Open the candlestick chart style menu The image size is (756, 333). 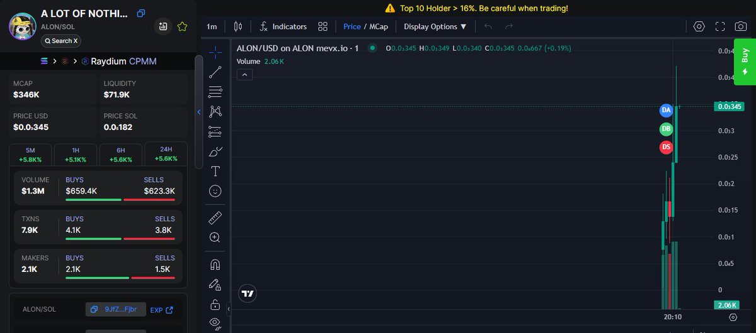pyautogui.click(x=238, y=26)
